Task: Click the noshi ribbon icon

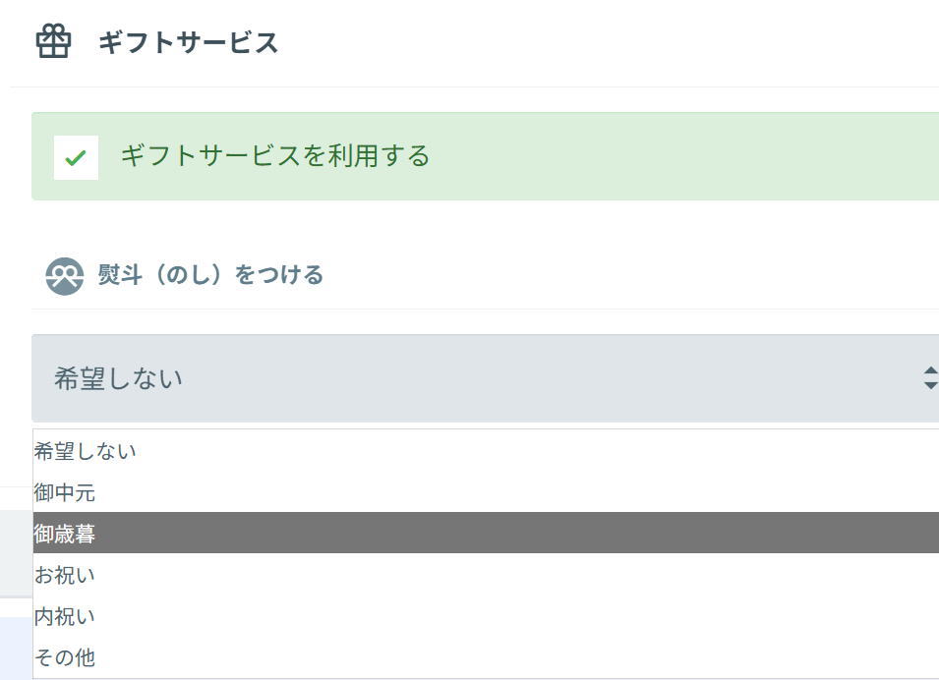Action: 65,276
